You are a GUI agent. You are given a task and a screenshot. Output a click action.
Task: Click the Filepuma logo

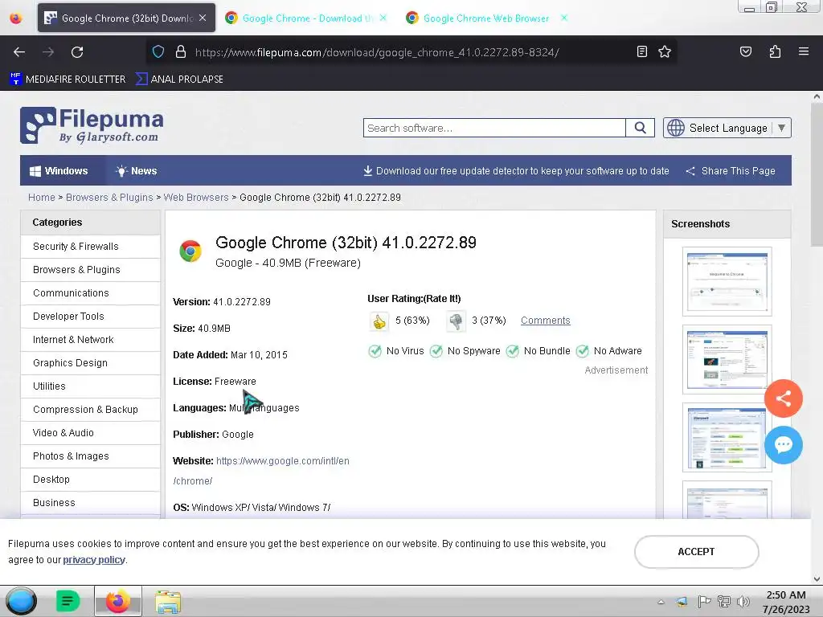pyautogui.click(x=92, y=125)
